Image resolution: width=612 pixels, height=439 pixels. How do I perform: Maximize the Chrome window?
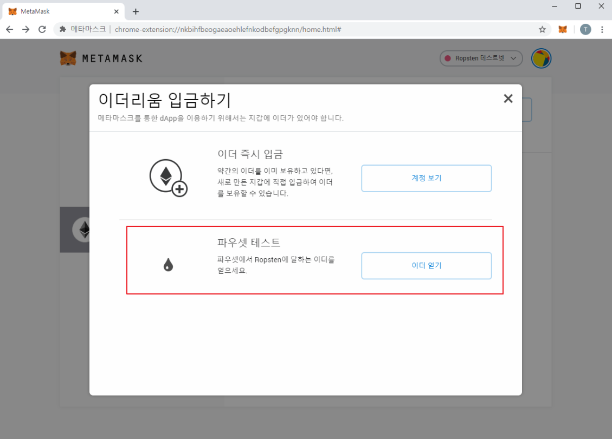click(x=578, y=6)
